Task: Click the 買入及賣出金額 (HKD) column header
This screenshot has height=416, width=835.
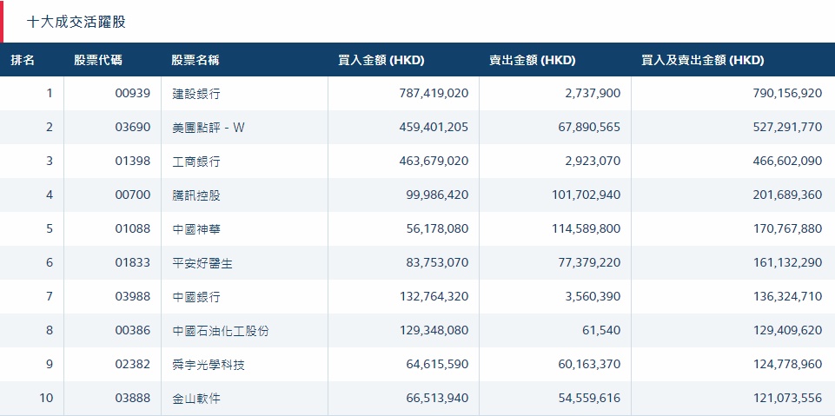Action: (x=702, y=60)
